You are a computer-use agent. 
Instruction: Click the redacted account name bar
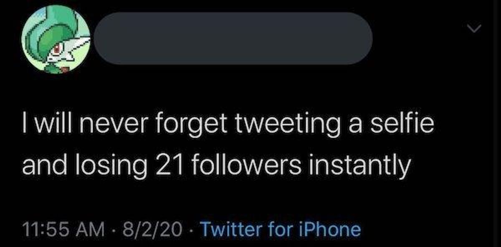click(233, 38)
